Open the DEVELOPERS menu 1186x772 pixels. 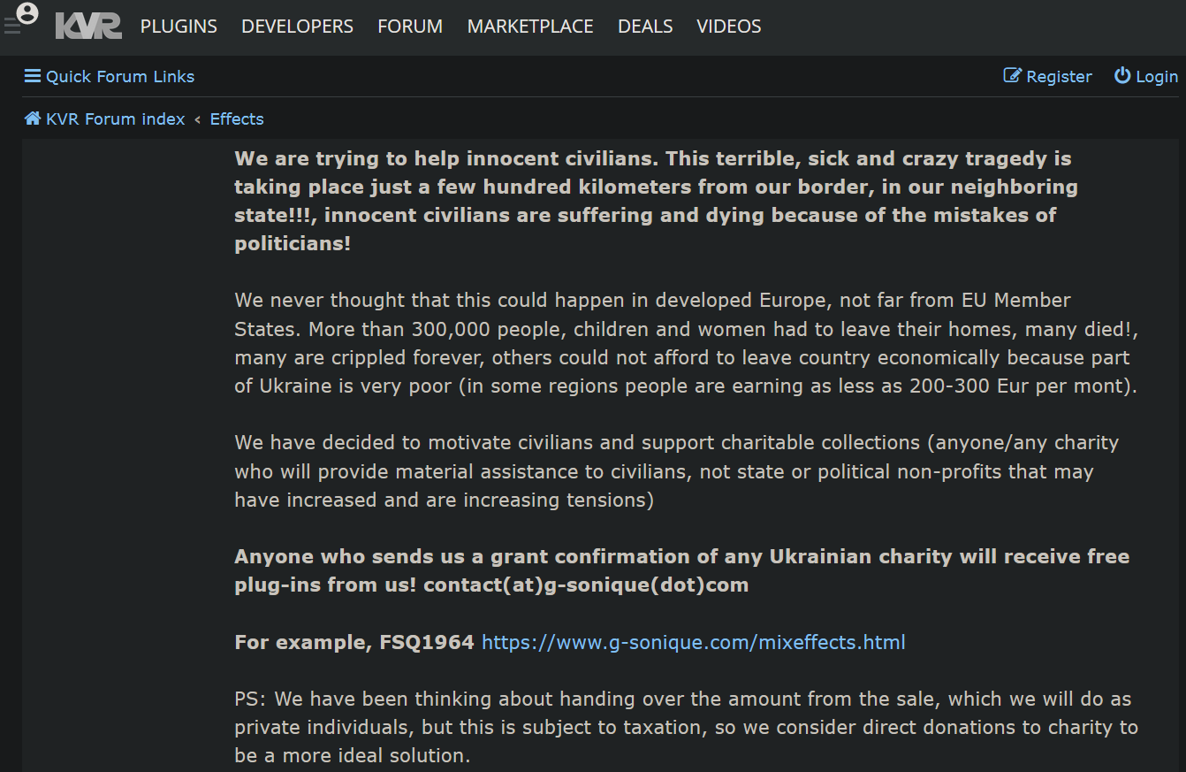coord(298,27)
